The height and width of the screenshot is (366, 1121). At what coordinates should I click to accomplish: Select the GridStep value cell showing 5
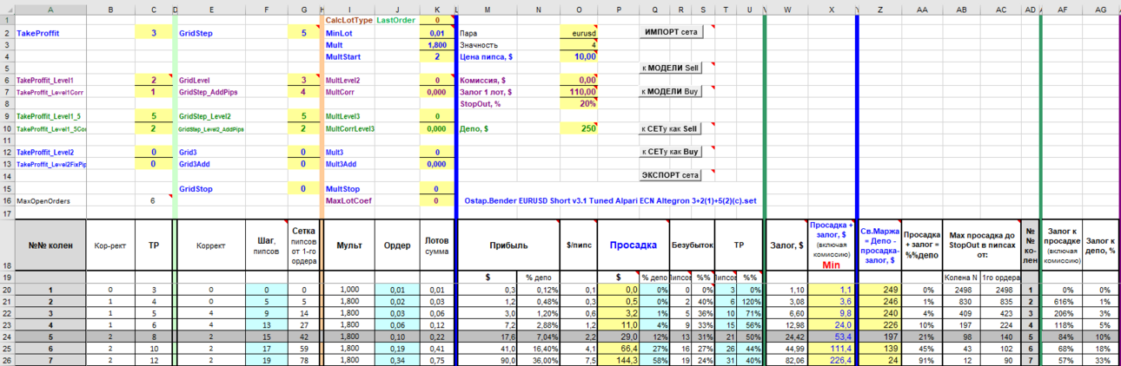pyautogui.click(x=303, y=32)
